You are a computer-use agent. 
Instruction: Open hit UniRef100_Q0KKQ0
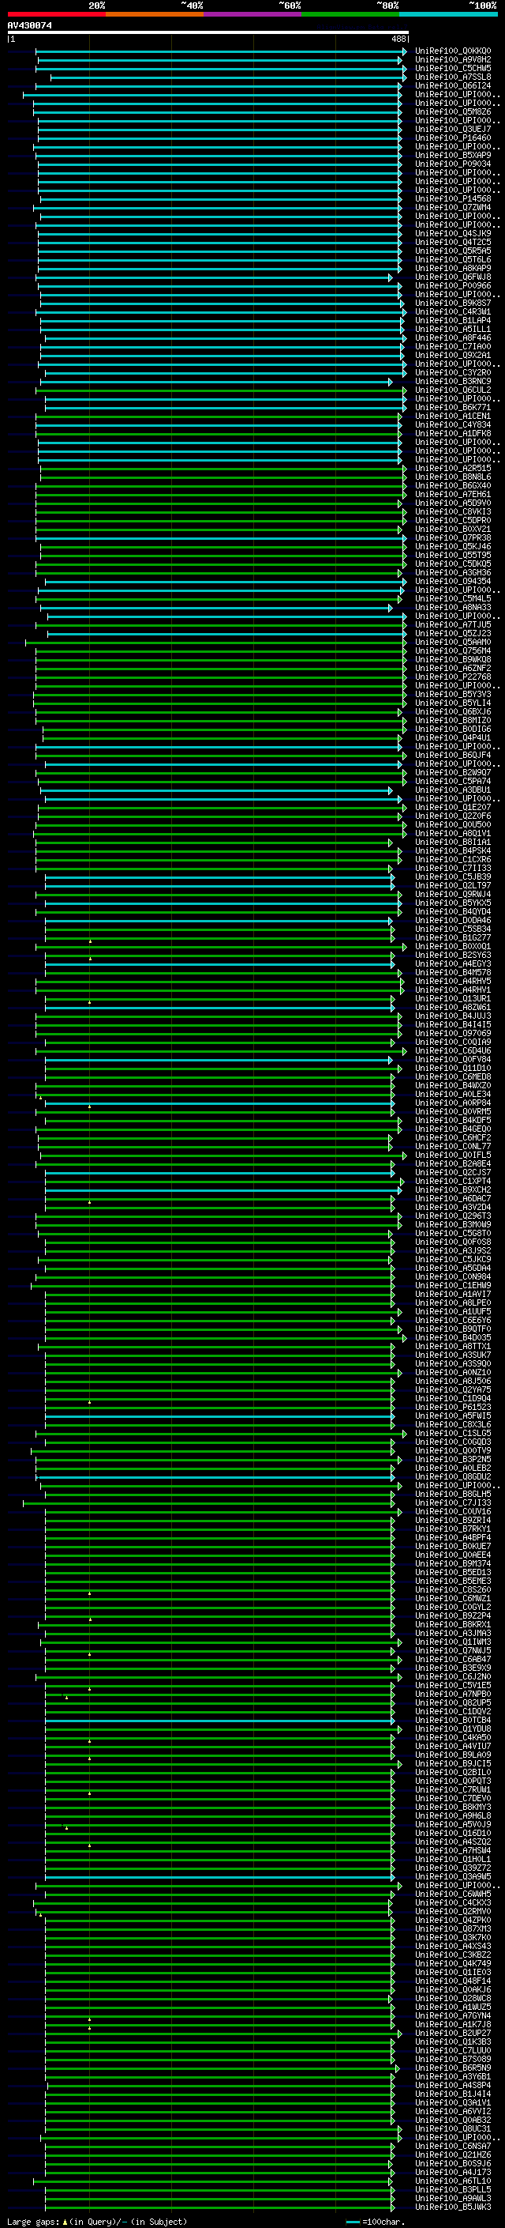click(453, 51)
